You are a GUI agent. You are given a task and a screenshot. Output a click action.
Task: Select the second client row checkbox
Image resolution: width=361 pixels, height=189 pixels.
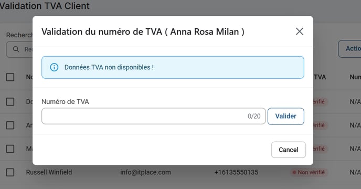[10, 125]
